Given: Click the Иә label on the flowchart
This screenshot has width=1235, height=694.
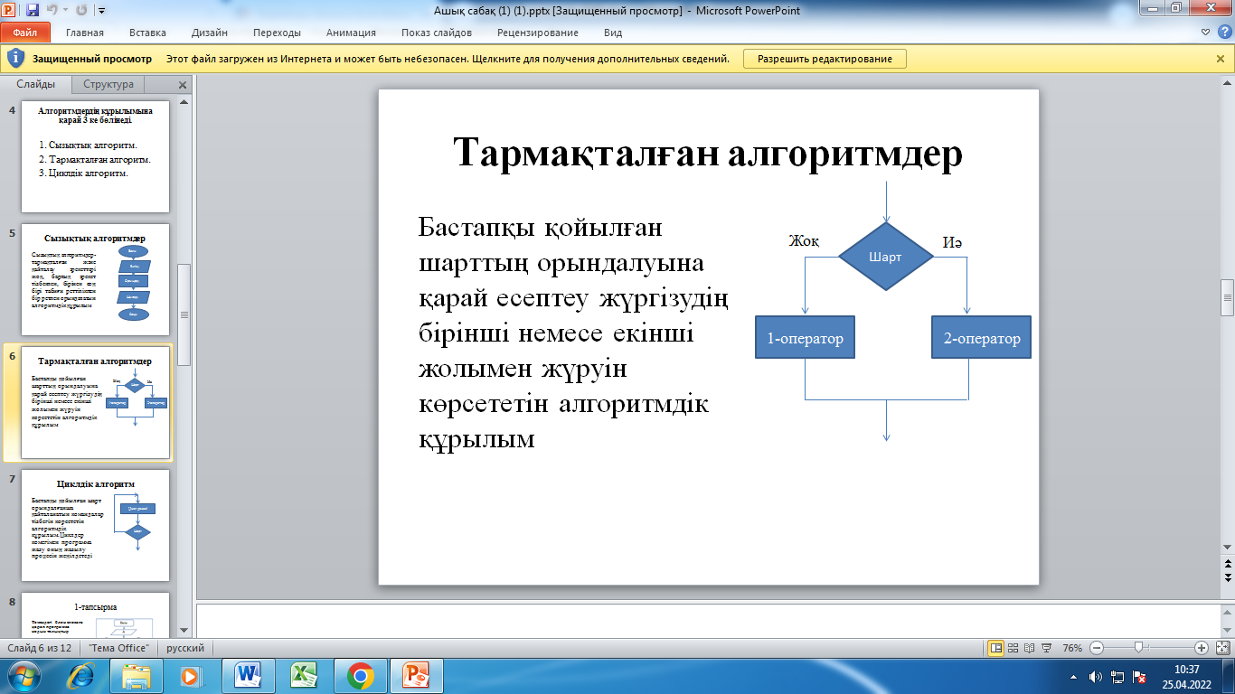Looking at the screenshot, I should click(x=952, y=243).
